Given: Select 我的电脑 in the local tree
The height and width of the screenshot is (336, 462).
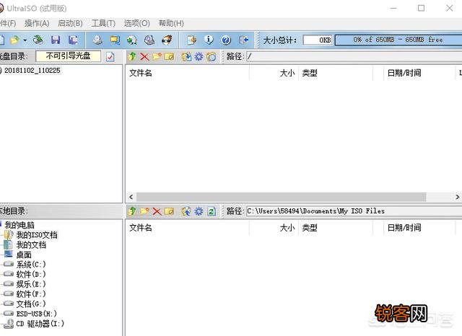Looking at the screenshot, I should (19, 225).
